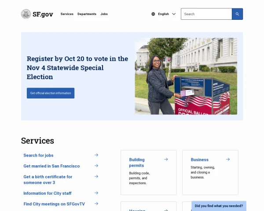Click the Register by Oct 20 headline
Image resolution: width=264 pixels, height=211 pixels.
click(77, 68)
